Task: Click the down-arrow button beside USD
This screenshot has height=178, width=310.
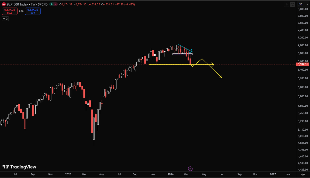Action: coord(287,4)
